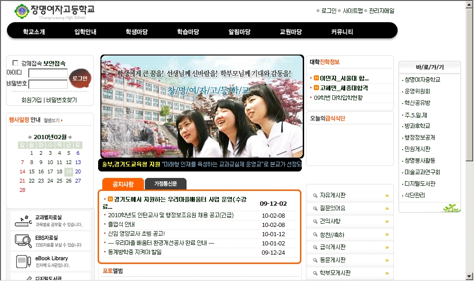Open the 학교소개 menu

pyautogui.click(x=34, y=32)
